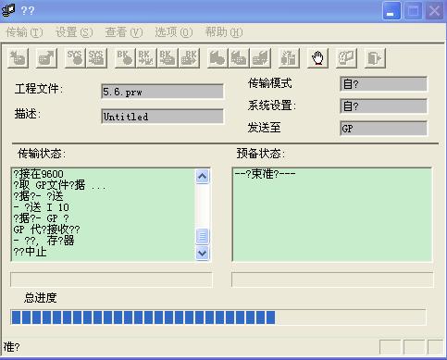447x360 pixels.
Task: Click the second SYS toolbar icon
Action: click(x=96, y=58)
